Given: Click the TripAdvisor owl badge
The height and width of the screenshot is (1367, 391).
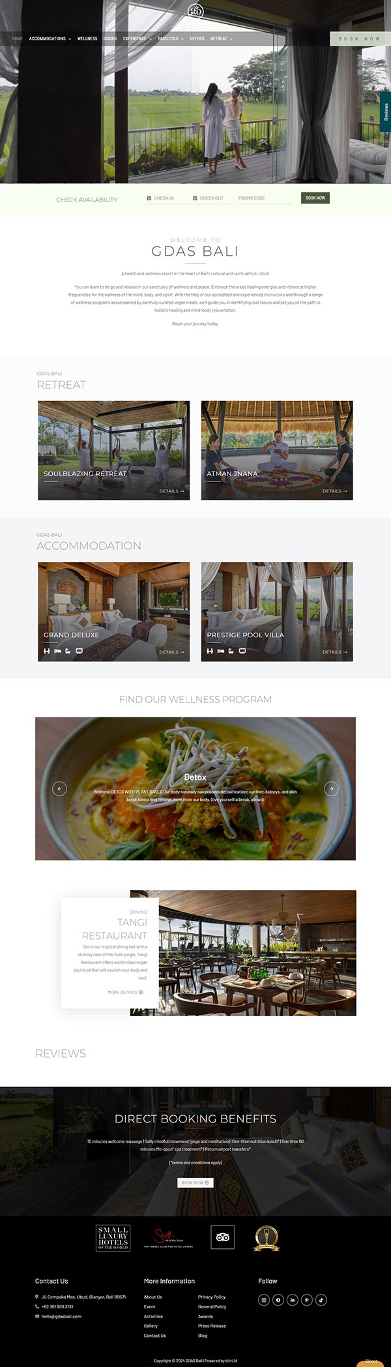Looking at the screenshot, I should (223, 1237).
